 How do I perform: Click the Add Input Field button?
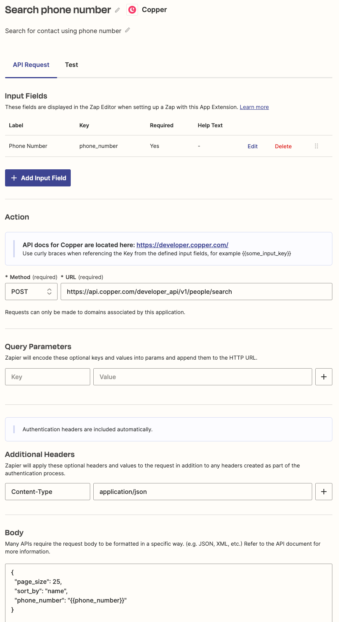coord(38,178)
